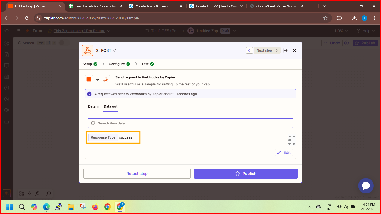
Task: Click the bottom toolbar lightning icon
Action: (x=29, y=193)
